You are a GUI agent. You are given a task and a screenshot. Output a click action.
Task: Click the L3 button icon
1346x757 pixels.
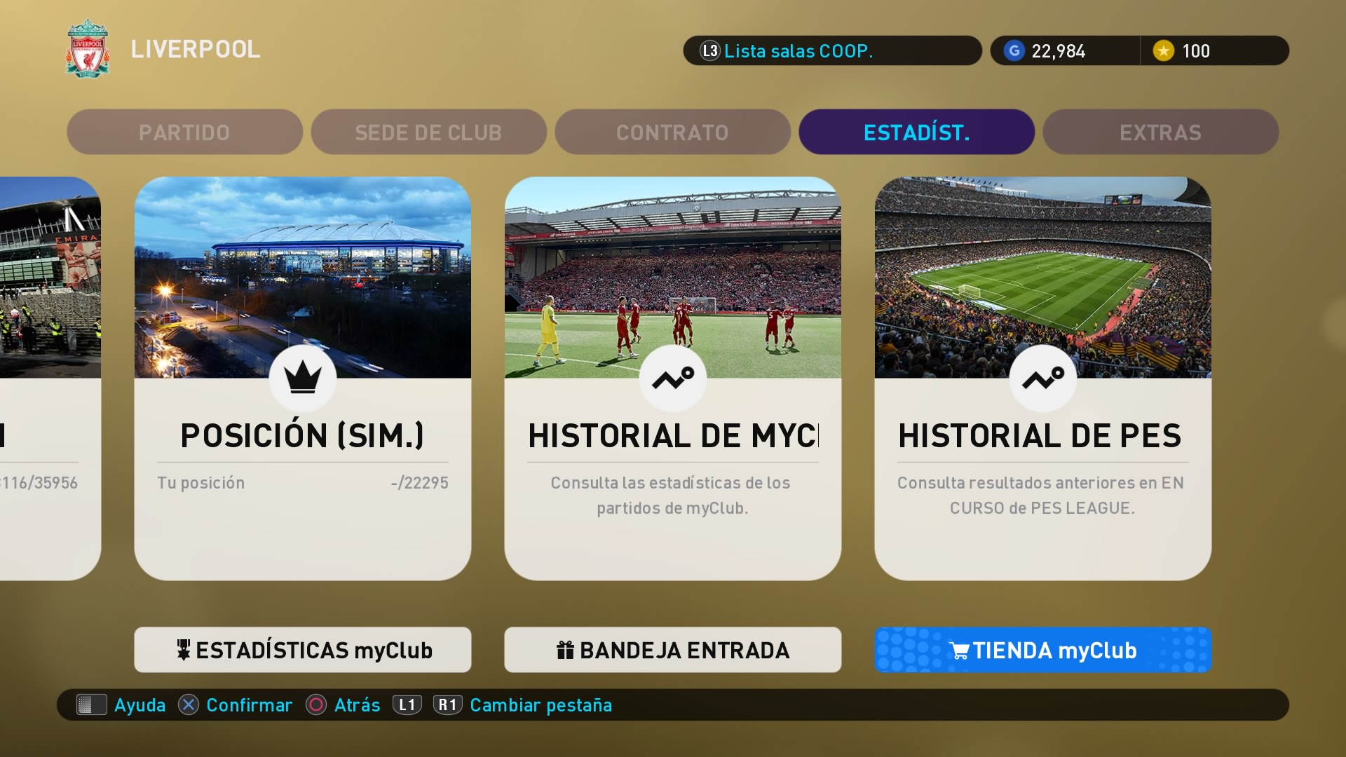709,50
